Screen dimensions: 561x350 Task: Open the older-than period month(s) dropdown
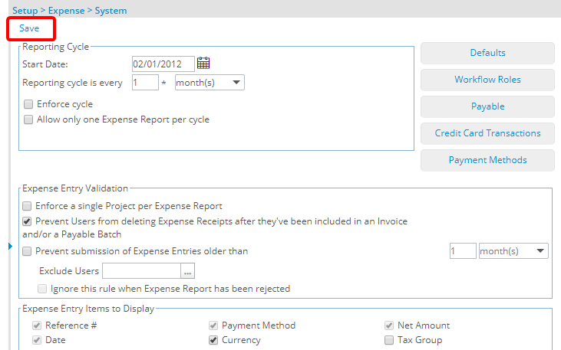point(513,251)
